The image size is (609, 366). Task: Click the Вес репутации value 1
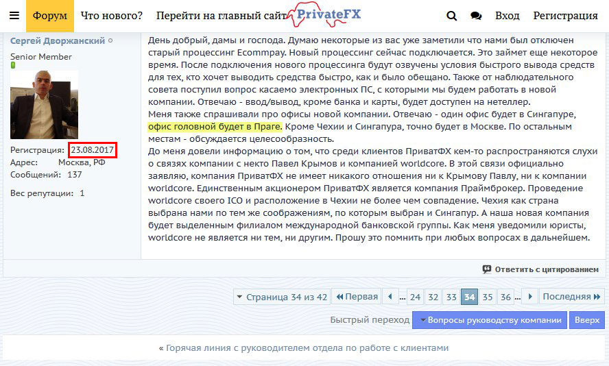point(82,193)
